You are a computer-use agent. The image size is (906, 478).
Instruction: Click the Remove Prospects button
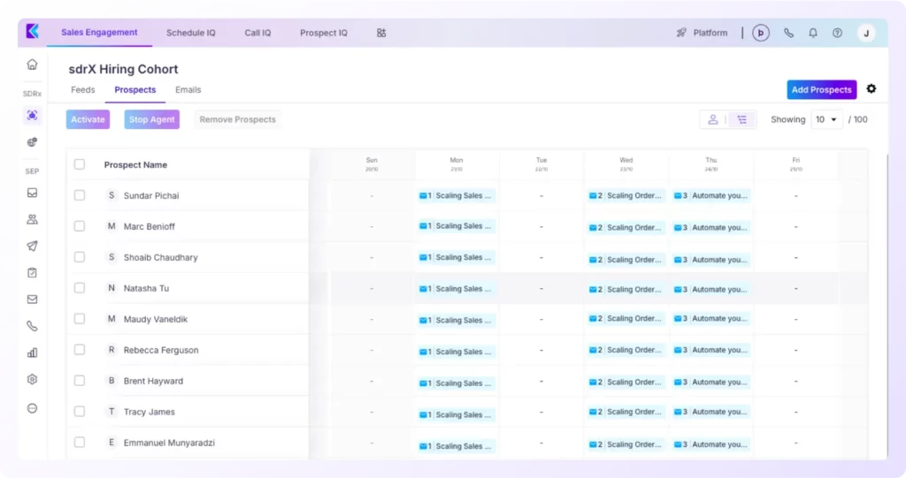click(237, 119)
